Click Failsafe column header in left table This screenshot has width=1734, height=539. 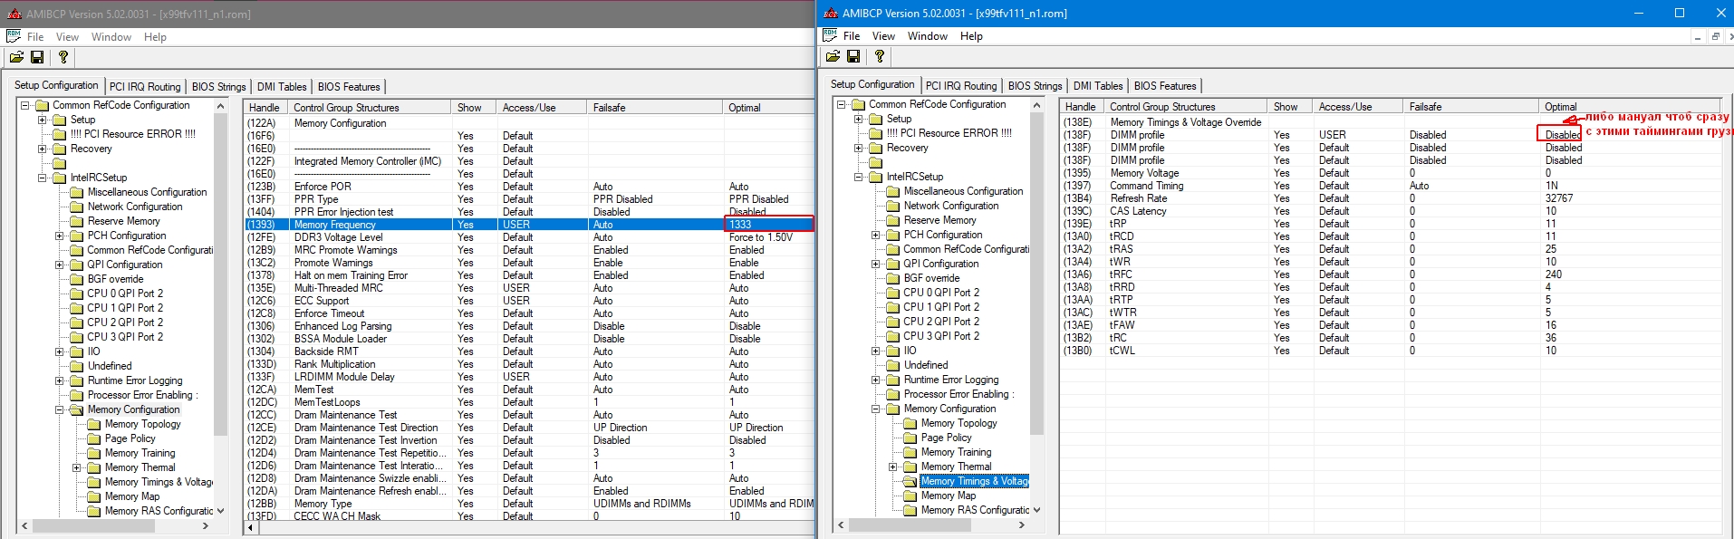pyautogui.click(x=655, y=108)
